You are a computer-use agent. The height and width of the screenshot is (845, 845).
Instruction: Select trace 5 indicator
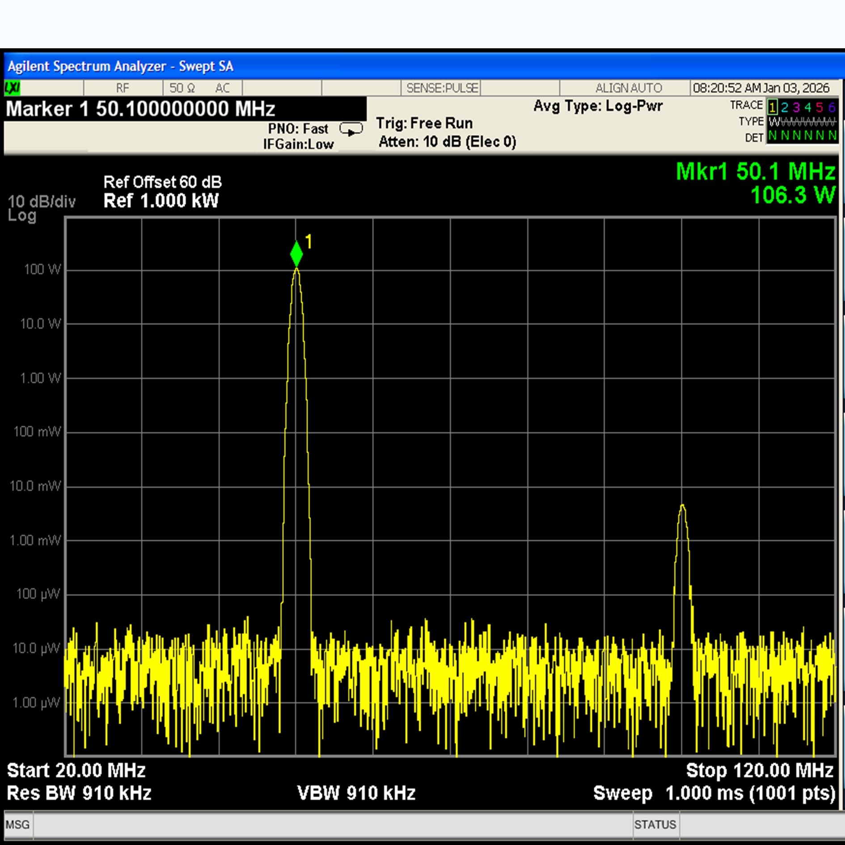(x=819, y=107)
